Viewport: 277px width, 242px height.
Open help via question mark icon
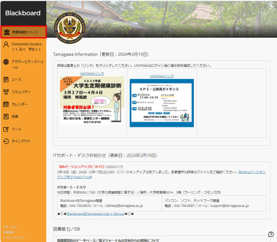[271, 234]
